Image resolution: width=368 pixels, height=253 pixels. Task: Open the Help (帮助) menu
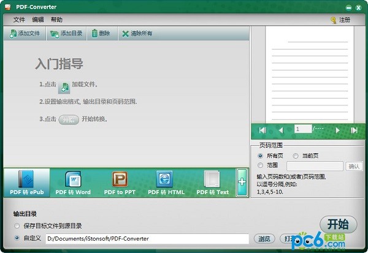(x=56, y=20)
